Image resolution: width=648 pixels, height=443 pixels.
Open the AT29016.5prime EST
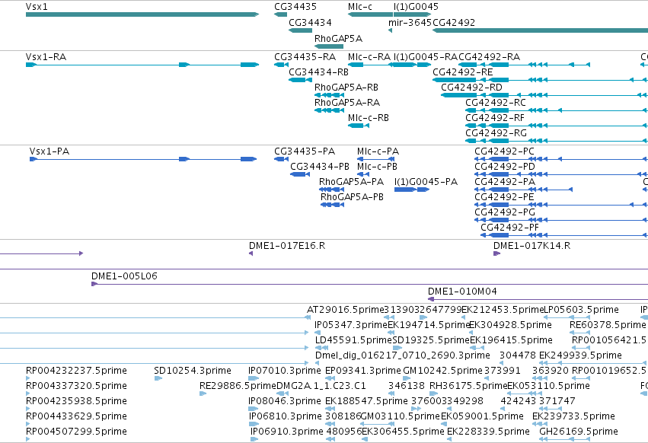point(308,317)
